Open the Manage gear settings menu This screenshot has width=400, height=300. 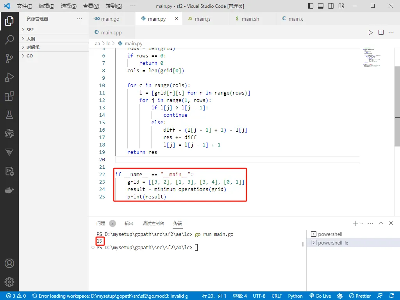coord(9,282)
